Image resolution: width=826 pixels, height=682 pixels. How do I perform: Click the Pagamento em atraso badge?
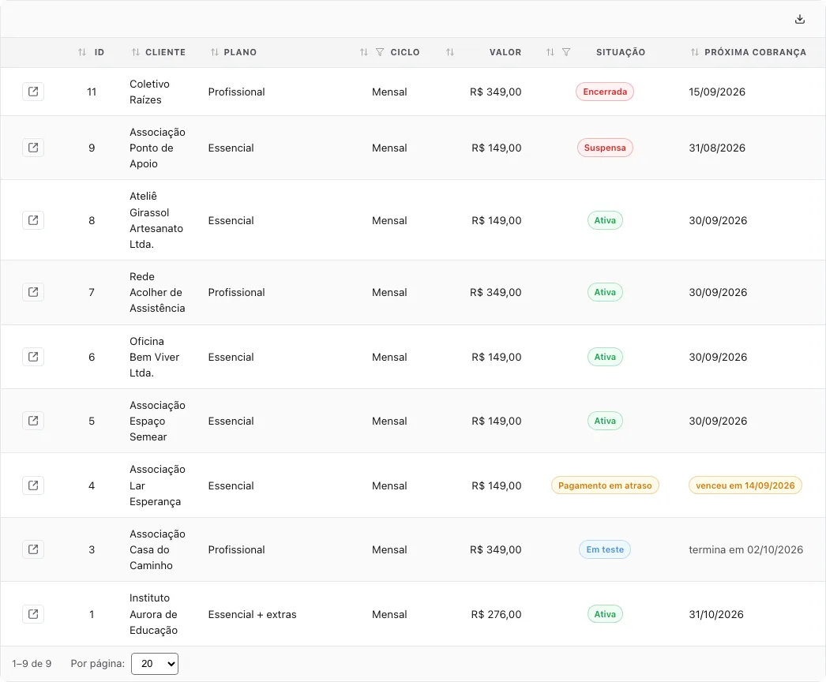pyautogui.click(x=605, y=485)
